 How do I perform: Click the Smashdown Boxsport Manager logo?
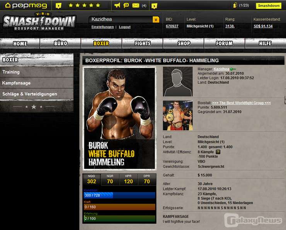pyautogui.click(x=39, y=22)
